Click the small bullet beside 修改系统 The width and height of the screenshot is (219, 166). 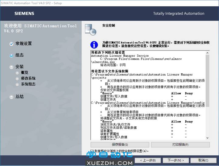point(17,79)
